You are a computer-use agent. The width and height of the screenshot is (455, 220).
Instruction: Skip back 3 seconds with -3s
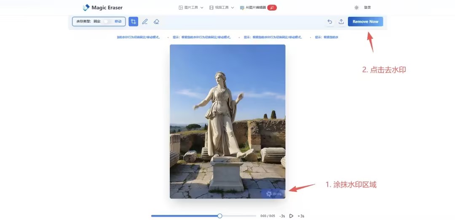click(282, 216)
